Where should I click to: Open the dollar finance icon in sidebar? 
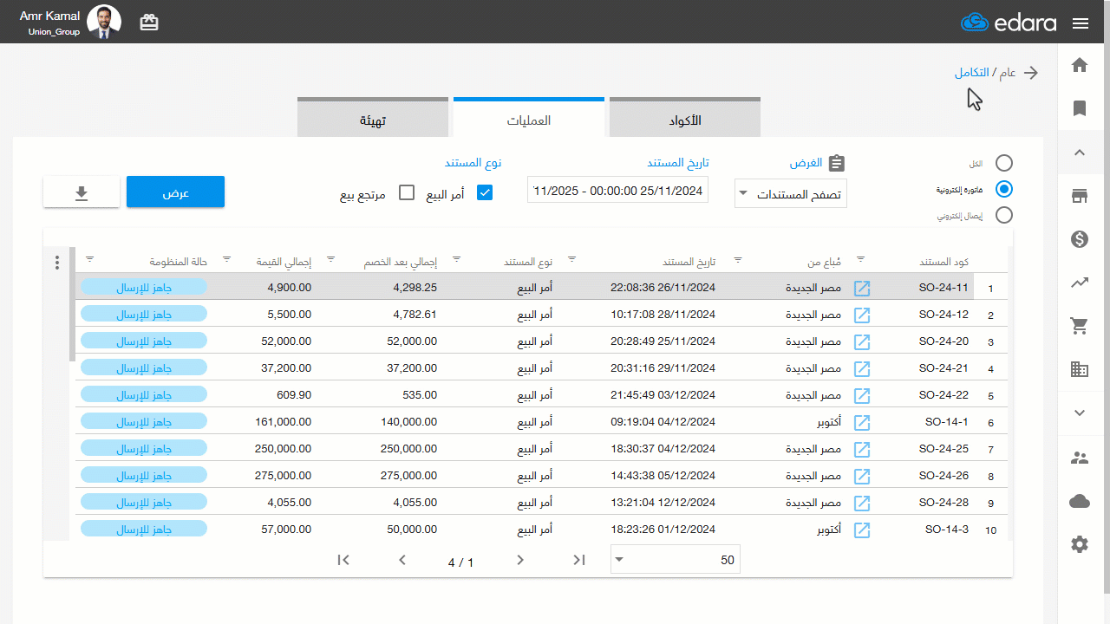tap(1080, 239)
